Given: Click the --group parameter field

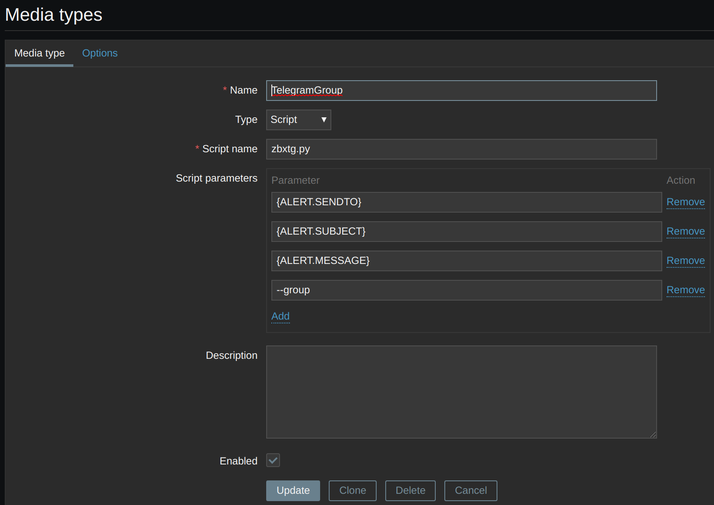Looking at the screenshot, I should pyautogui.click(x=466, y=290).
